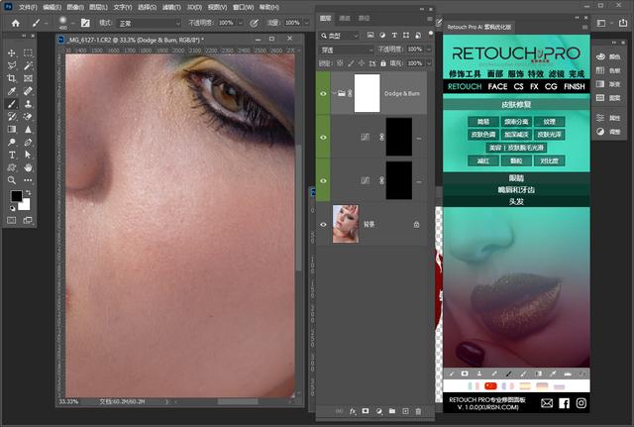Open the Facebook link in Retouch Pro
The image size is (634, 427).
coord(564,403)
